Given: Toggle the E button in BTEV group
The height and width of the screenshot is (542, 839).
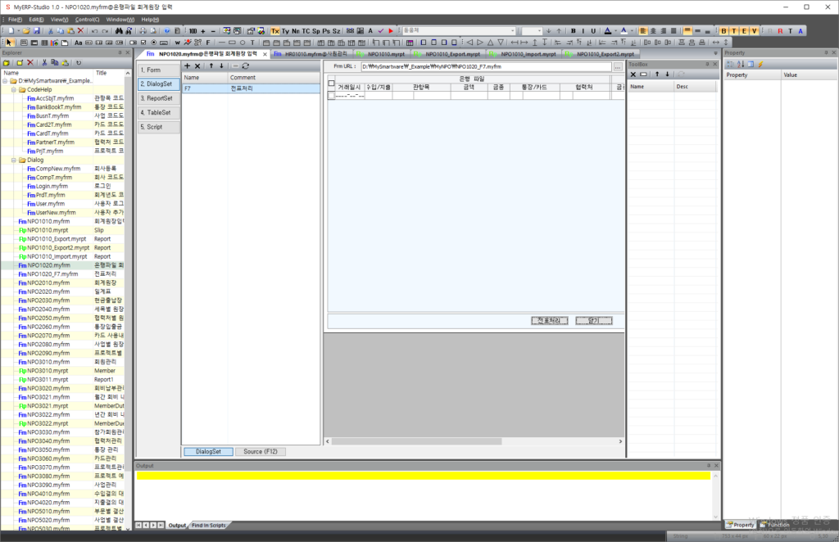Looking at the screenshot, I should click(x=744, y=31).
